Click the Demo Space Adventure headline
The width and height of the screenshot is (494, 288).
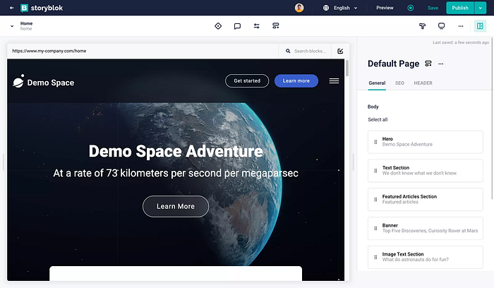point(176,151)
